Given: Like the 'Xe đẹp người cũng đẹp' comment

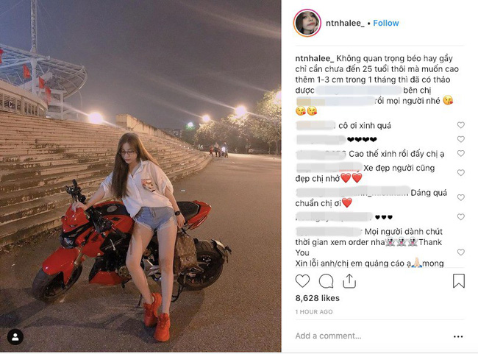Looking at the screenshot, I should [460, 173].
